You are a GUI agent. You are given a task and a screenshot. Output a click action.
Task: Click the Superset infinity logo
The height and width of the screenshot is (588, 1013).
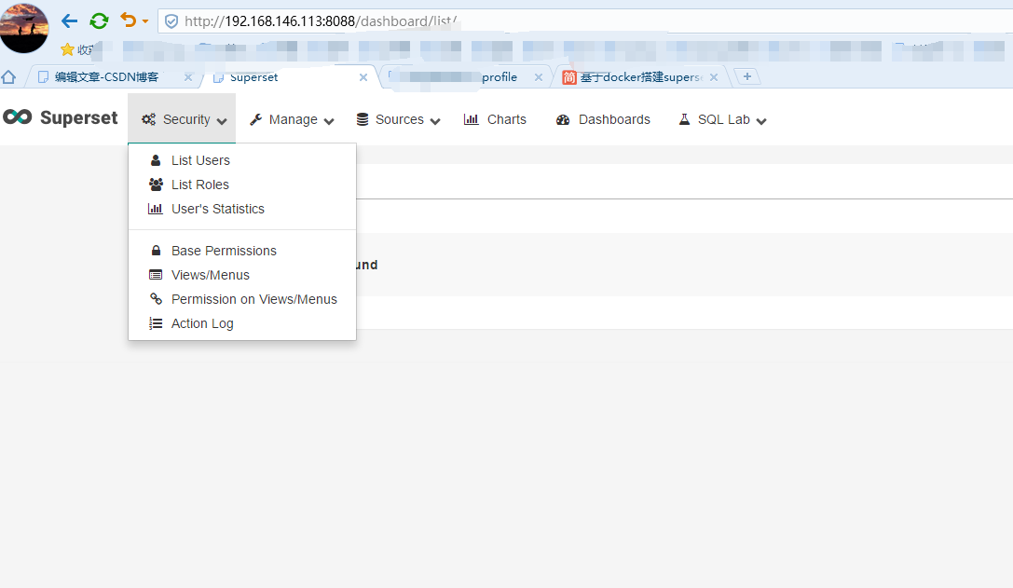(x=18, y=117)
